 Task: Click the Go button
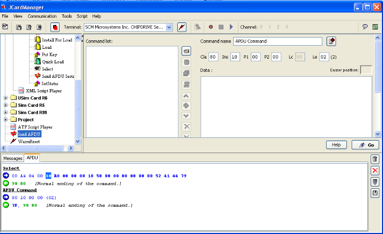point(365,145)
